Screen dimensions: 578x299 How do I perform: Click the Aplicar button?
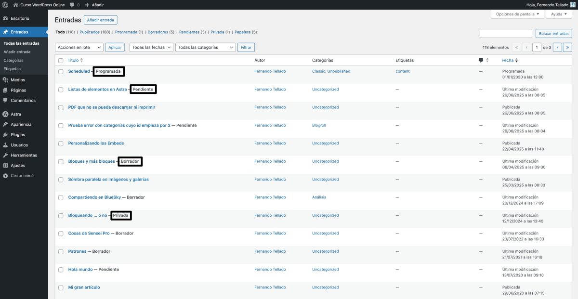[x=115, y=47]
